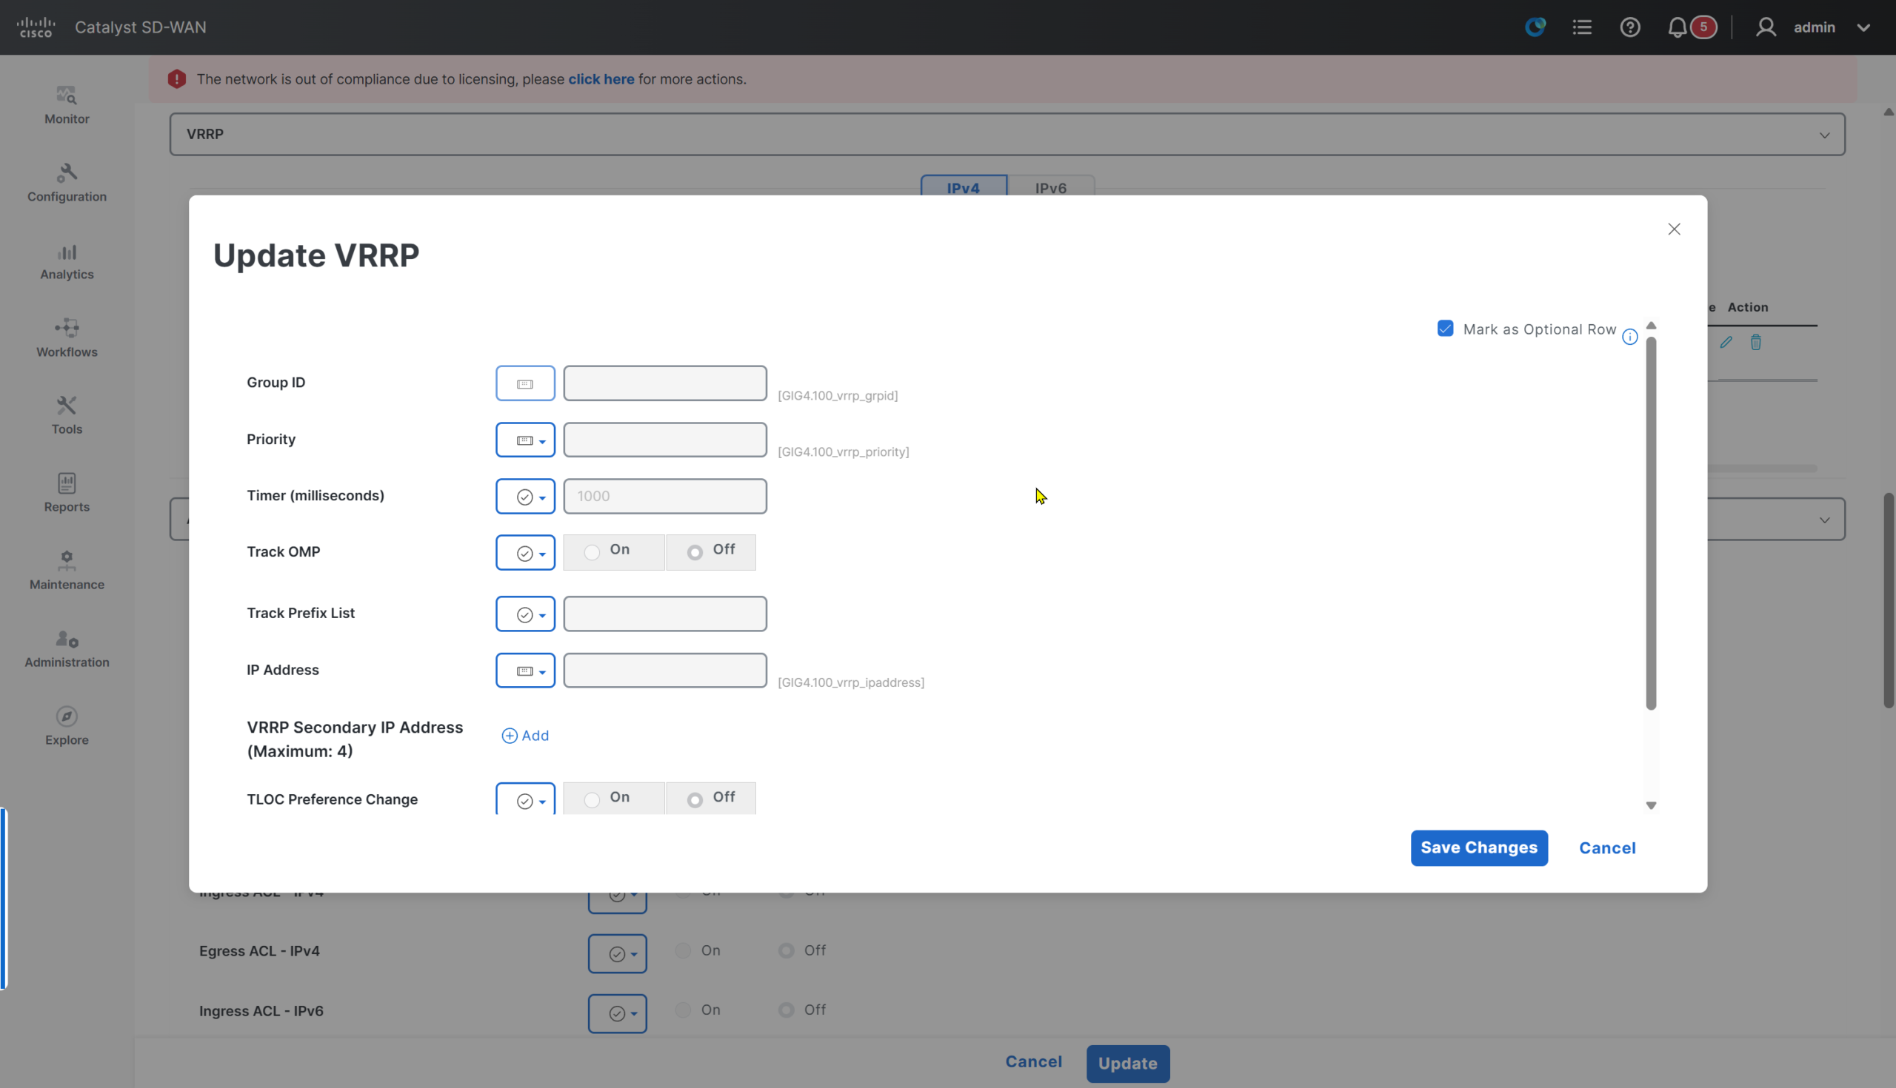Viewport: 1896px width, 1088px height.
Task: Switch to the IPv6 tab
Action: pos(1050,187)
